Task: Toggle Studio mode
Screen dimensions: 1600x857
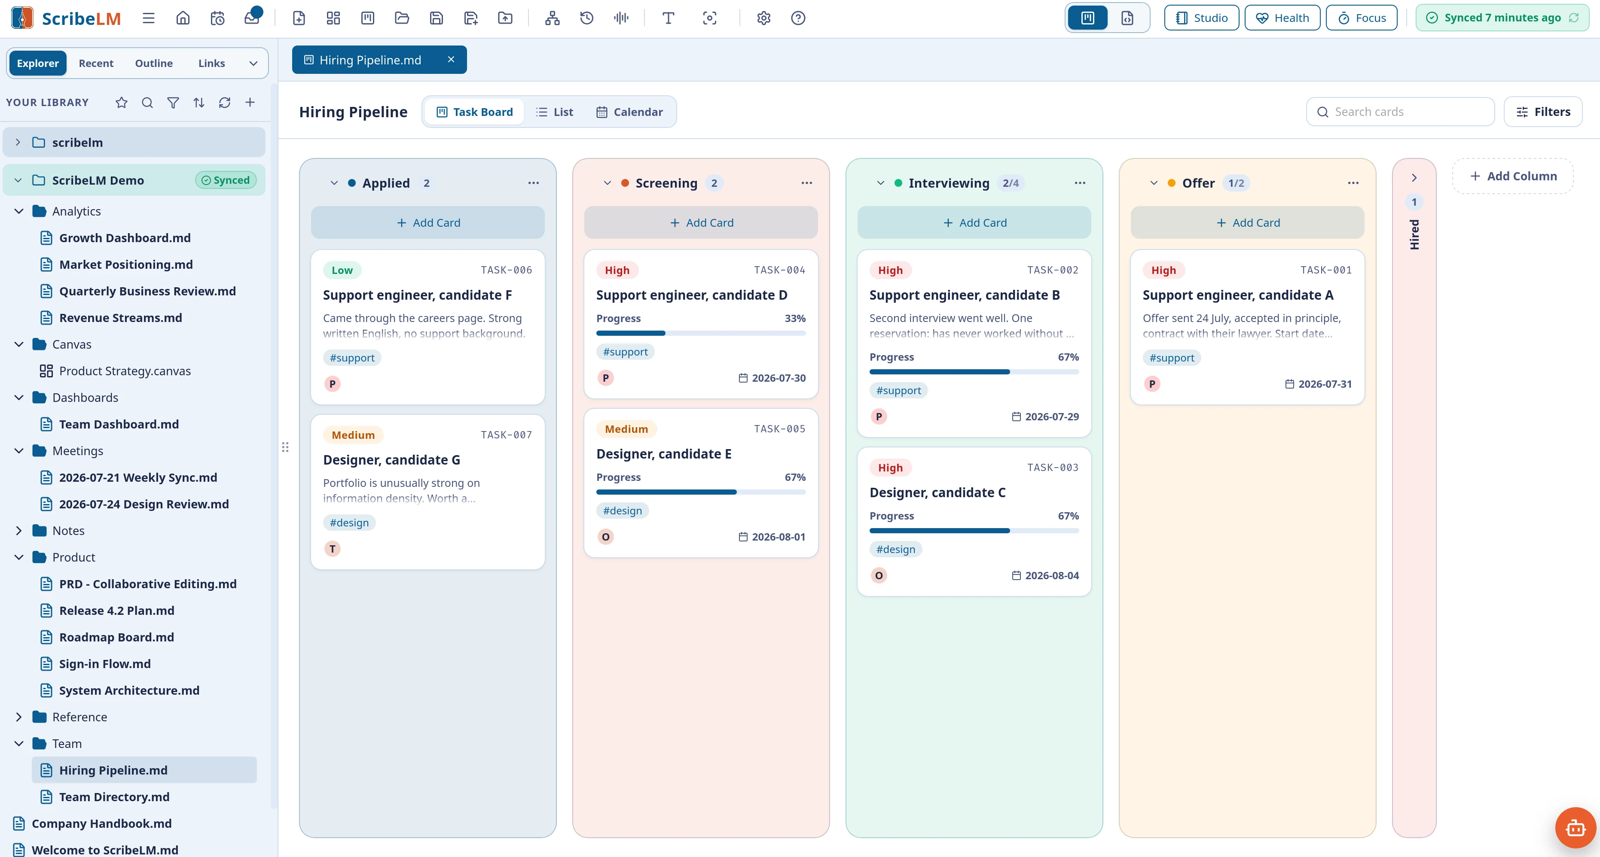Action: coord(1201,18)
